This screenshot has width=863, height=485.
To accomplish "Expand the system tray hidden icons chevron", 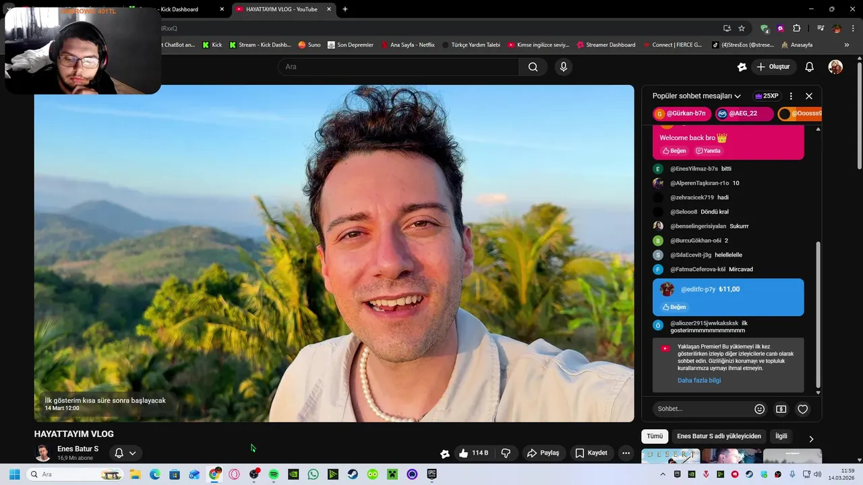I will click(663, 474).
